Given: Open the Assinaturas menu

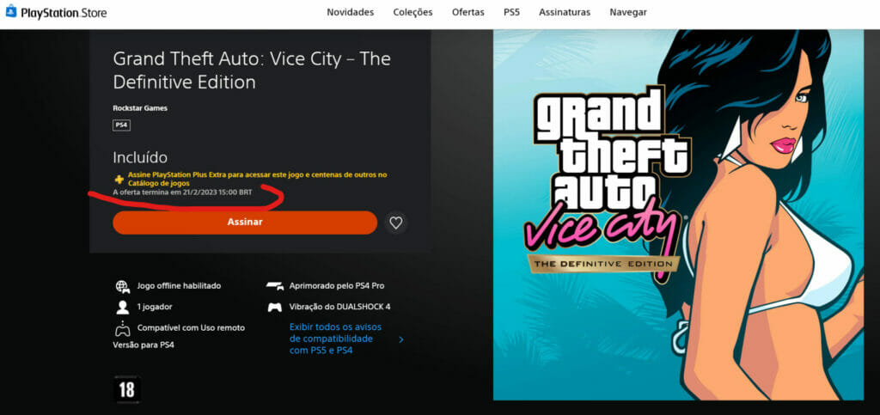Looking at the screenshot, I should coord(565,12).
